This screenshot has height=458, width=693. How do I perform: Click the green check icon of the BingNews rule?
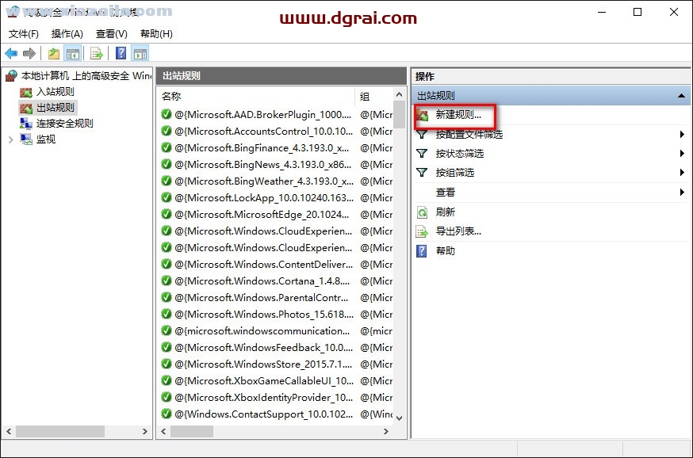(167, 164)
